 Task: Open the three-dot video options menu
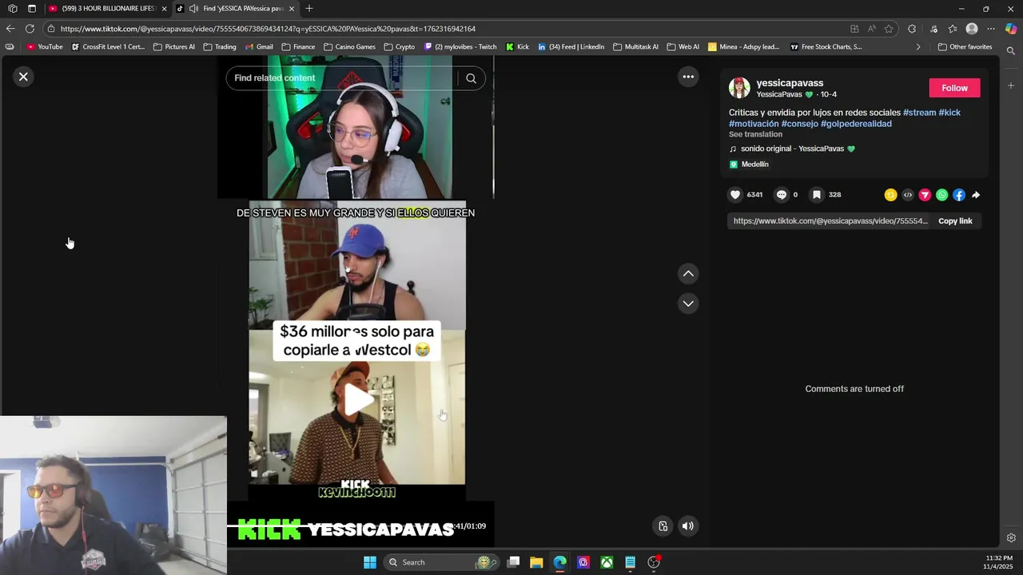[688, 77]
